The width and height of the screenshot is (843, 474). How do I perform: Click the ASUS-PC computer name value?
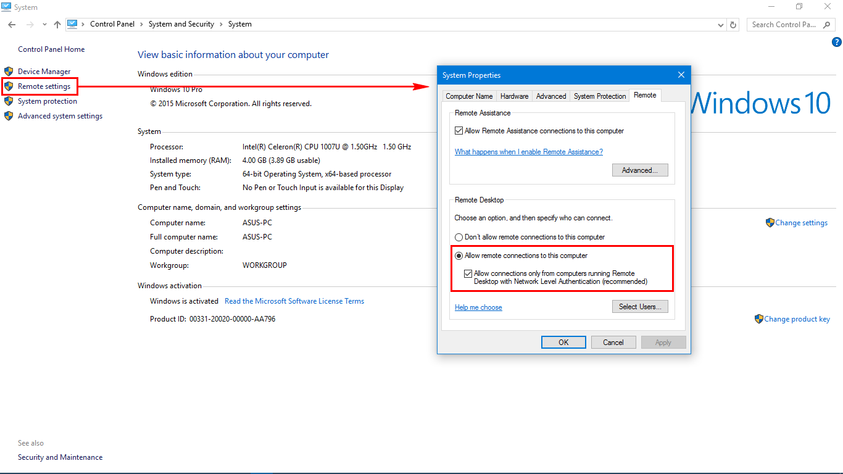[257, 223]
